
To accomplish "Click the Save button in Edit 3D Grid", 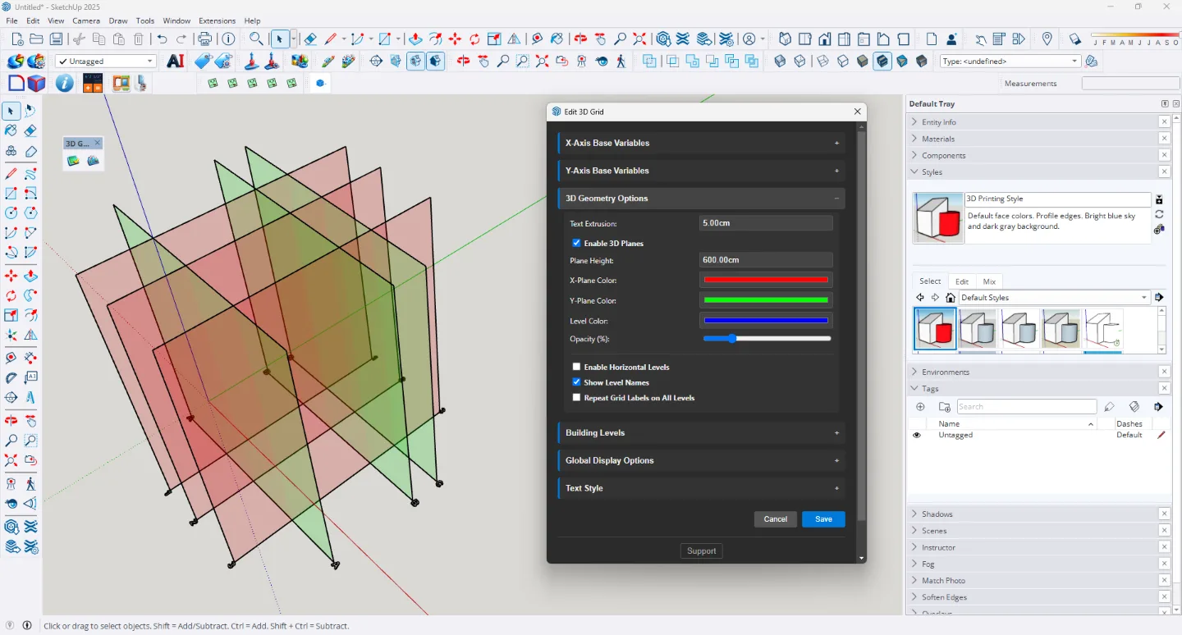I will (823, 519).
